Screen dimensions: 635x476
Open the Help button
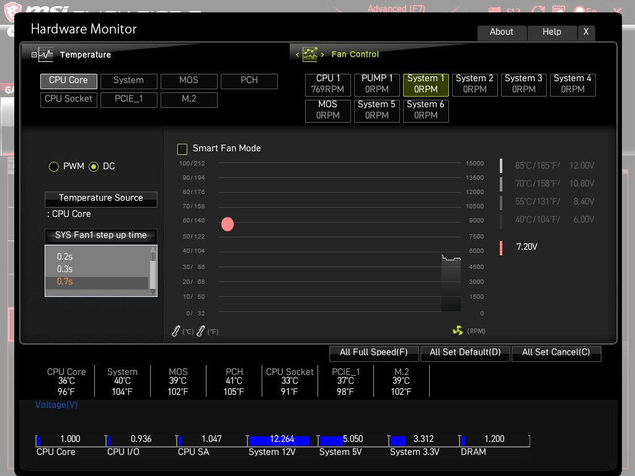point(552,32)
